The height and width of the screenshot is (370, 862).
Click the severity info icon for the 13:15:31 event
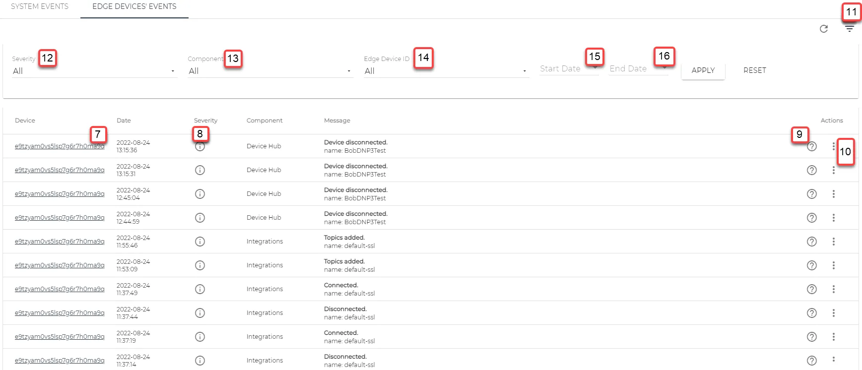[x=200, y=170]
